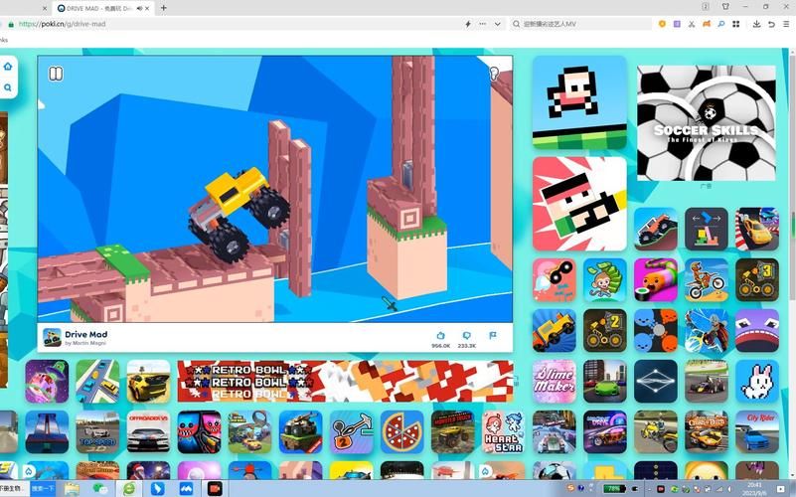This screenshot has height=497, width=796.
Task: Open the space planet UFO game tile
Action: (46, 382)
